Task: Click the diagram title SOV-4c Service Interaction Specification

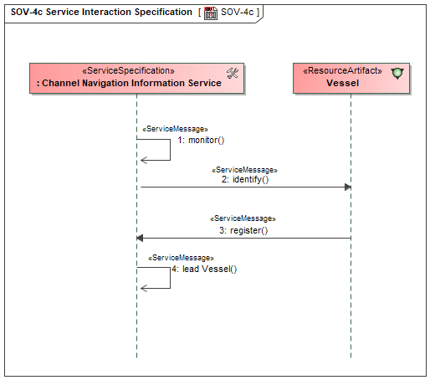Action: pyautogui.click(x=101, y=12)
